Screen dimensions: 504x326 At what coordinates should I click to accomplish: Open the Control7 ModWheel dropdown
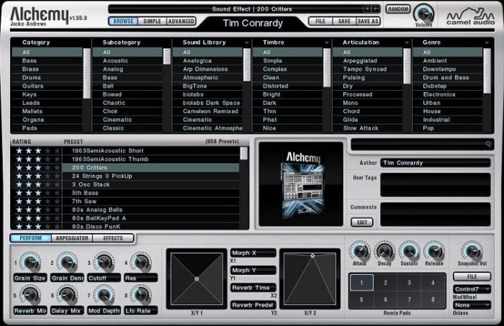[472, 289]
